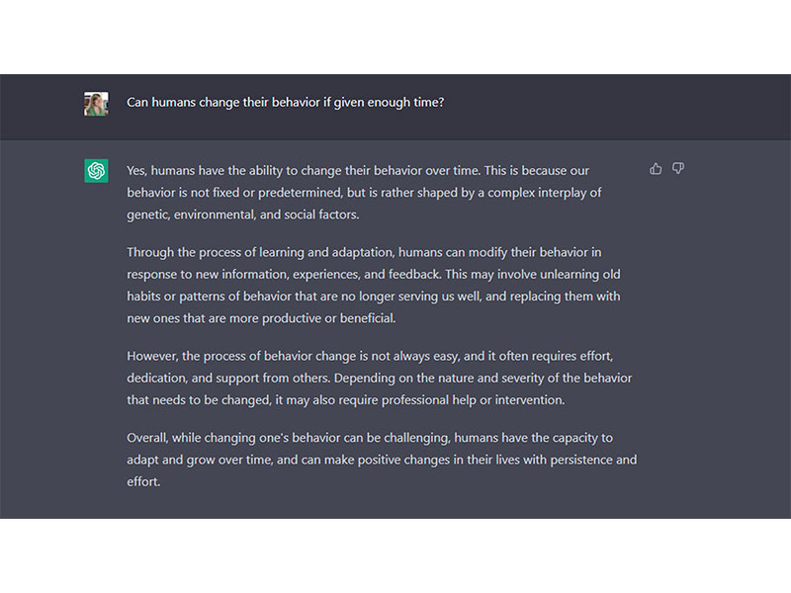Click the line starting 'that needs to be changed'

[345, 400]
